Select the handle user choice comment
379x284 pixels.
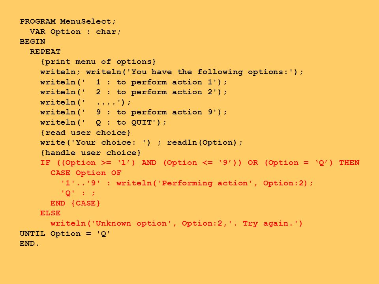91,153
